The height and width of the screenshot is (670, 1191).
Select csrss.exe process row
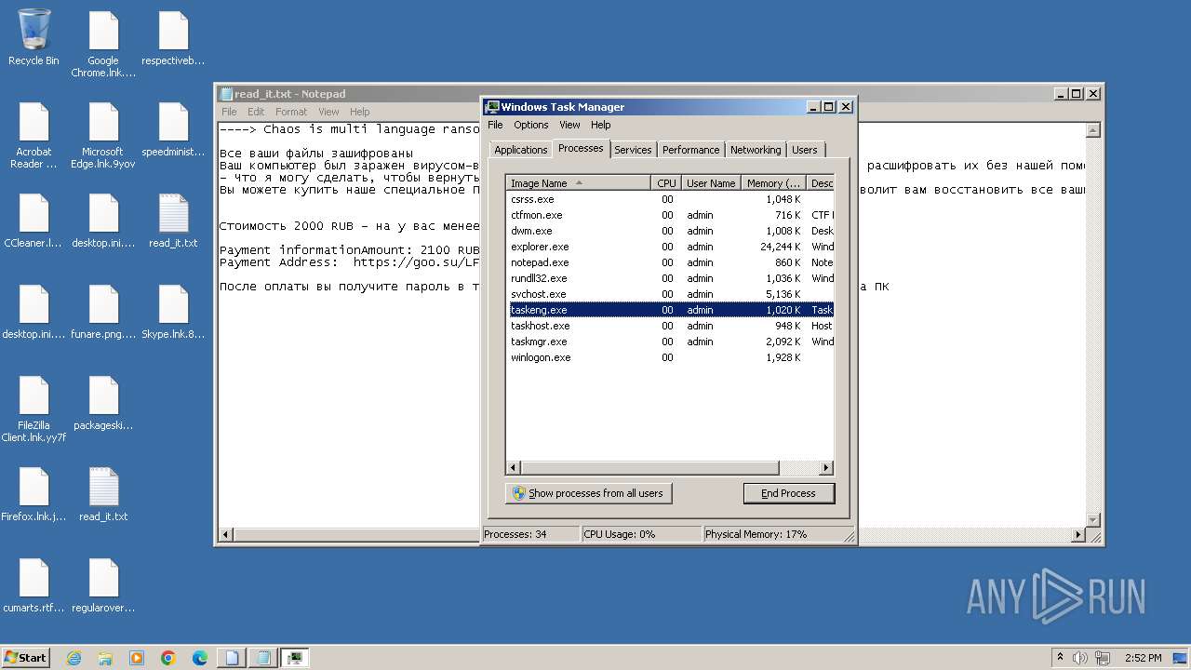[670, 199]
